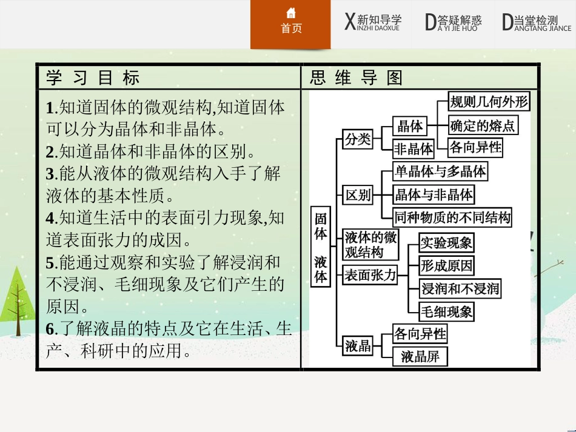Open the 答疑解惑 tab
The width and height of the screenshot is (576, 432).
(454, 22)
